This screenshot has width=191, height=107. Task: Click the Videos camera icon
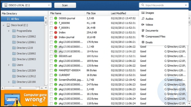tap(143, 25)
